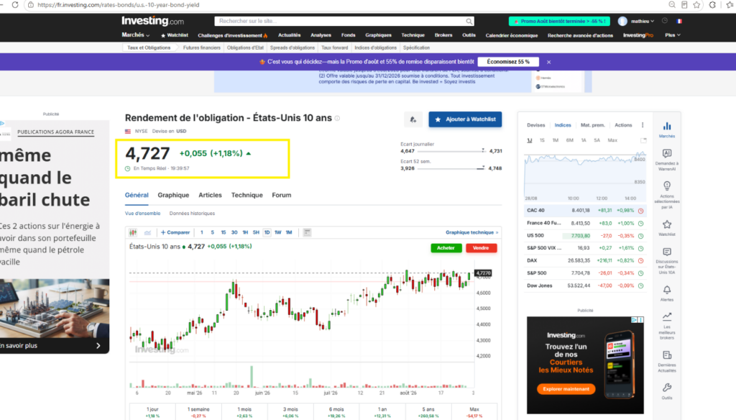
Task: Open the Données historiques link
Action: (192, 214)
